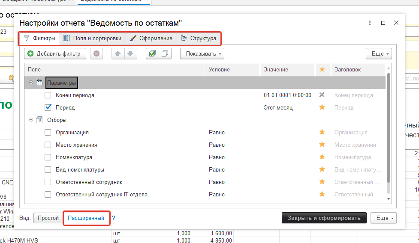419x243 pixels.
Task: Enable the Организация filter checkbox
Action: tap(48, 133)
